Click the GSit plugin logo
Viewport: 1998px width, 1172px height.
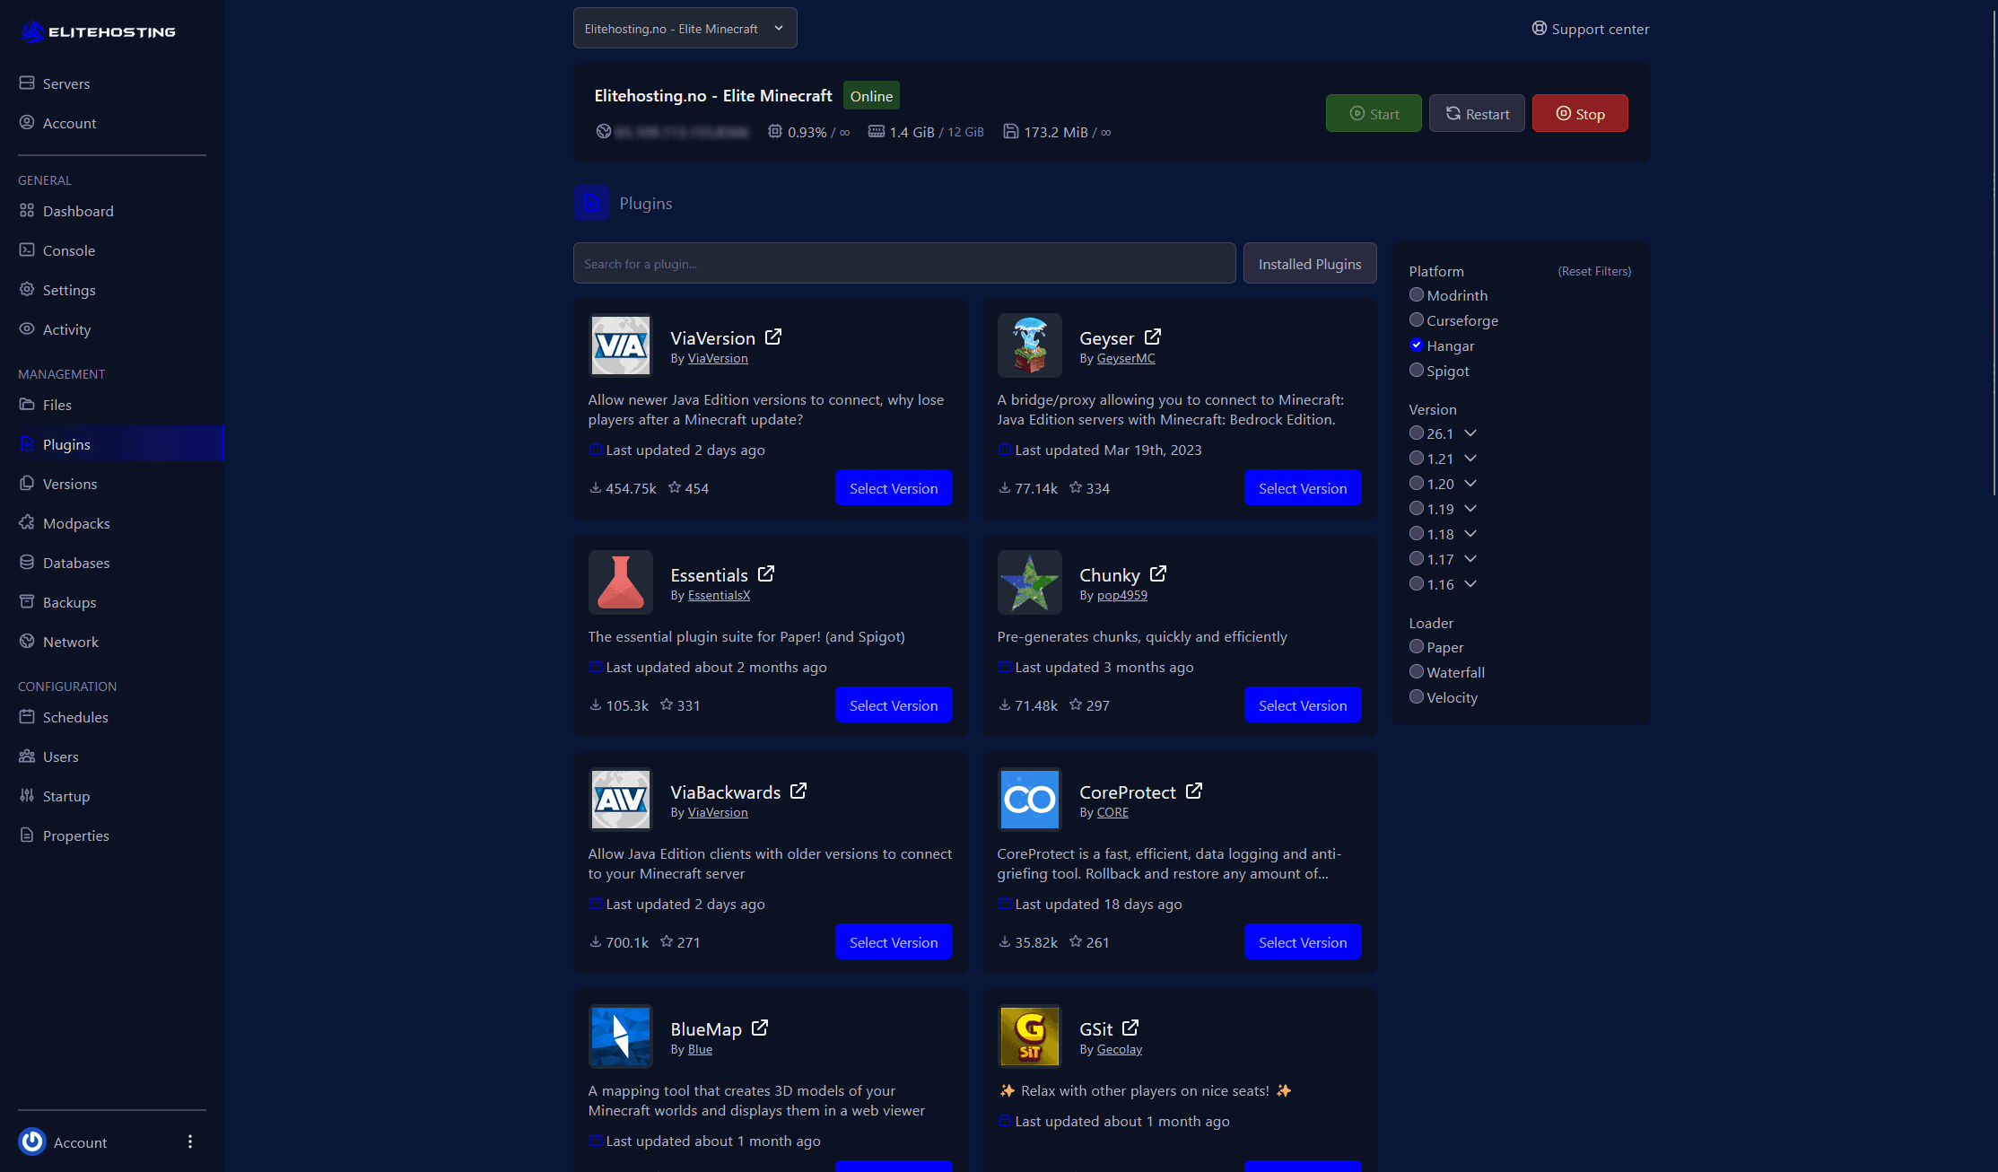[1030, 1036]
